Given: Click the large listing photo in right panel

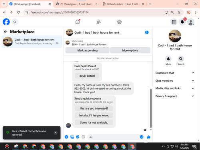Looking at the screenshot, I should [x=175, y=36].
